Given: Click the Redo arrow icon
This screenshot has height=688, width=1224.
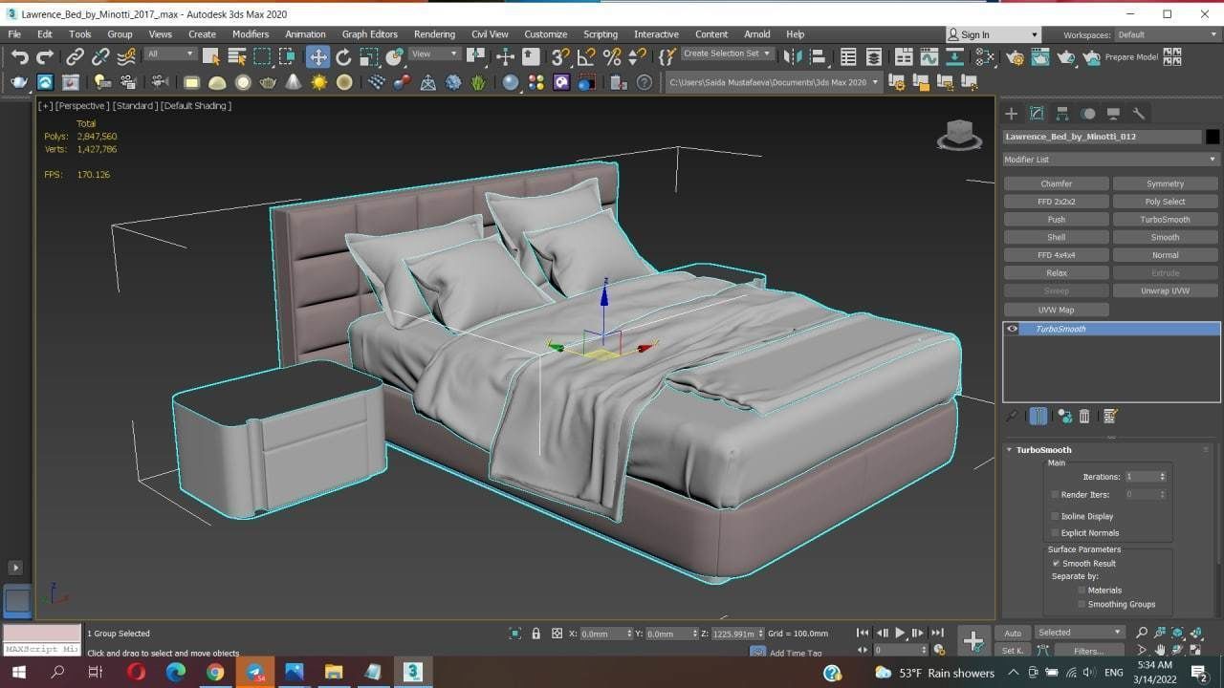Looking at the screenshot, I should click(x=45, y=57).
